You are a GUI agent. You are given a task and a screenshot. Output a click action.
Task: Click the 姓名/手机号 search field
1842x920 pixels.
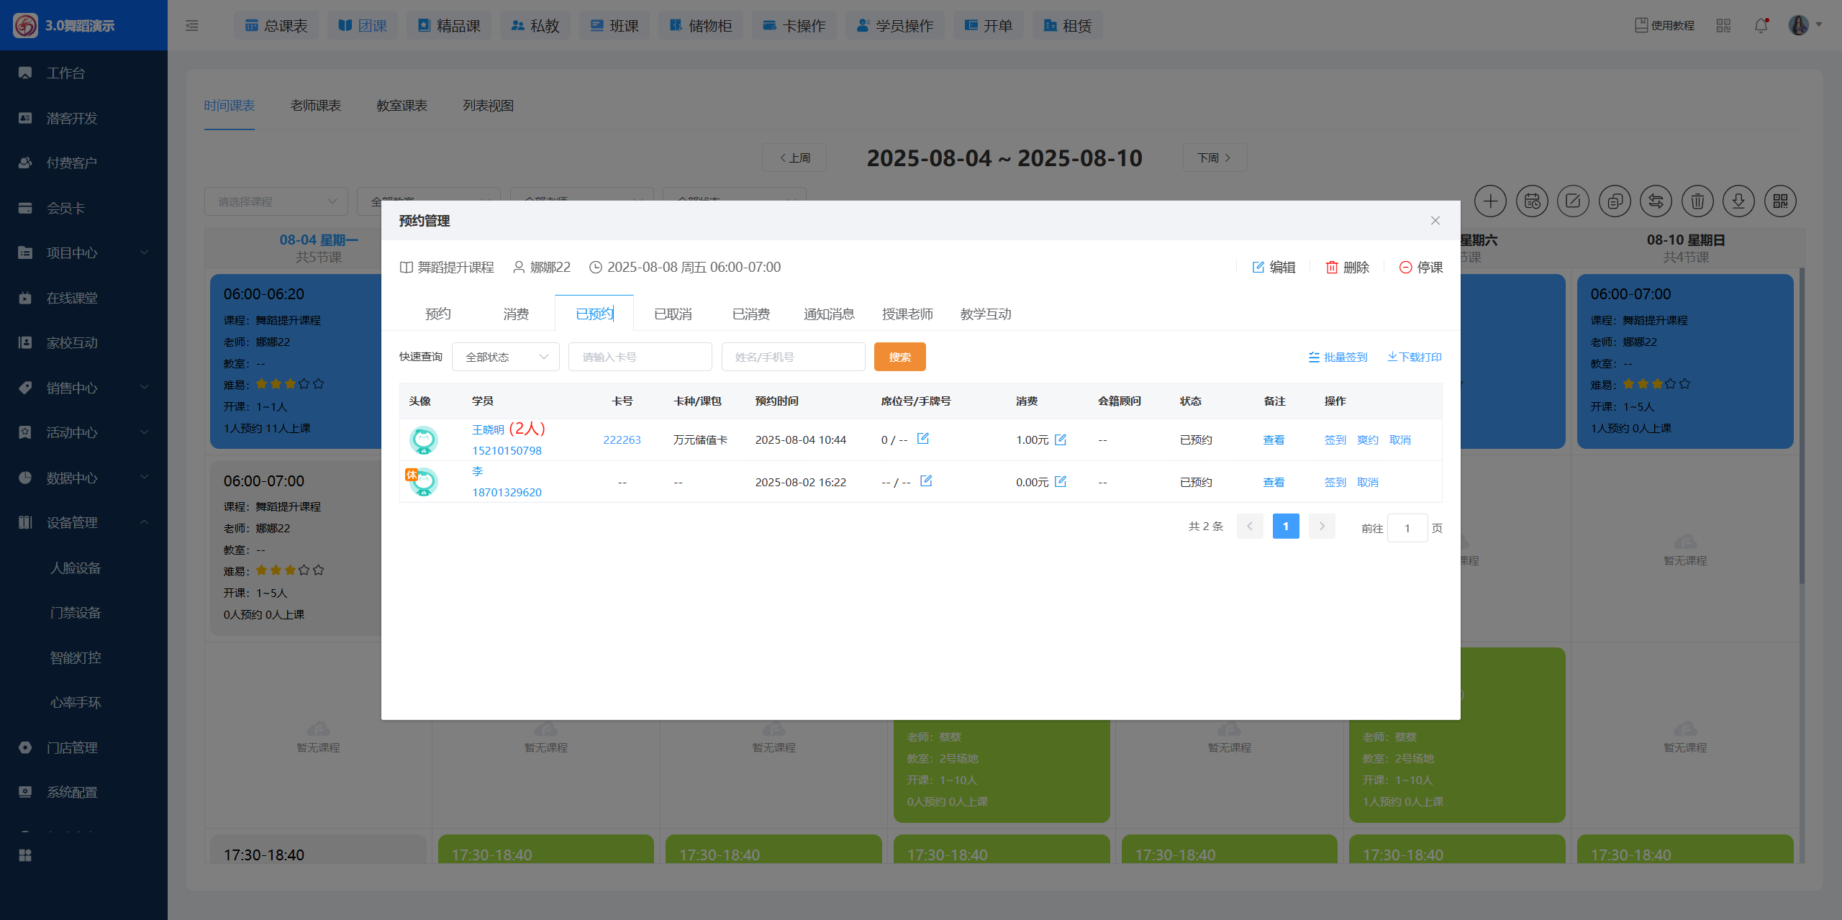coord(793,357)
